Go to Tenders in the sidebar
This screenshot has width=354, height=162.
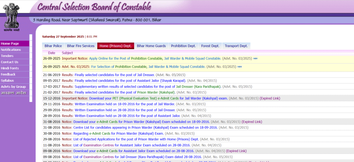[7, 56]
